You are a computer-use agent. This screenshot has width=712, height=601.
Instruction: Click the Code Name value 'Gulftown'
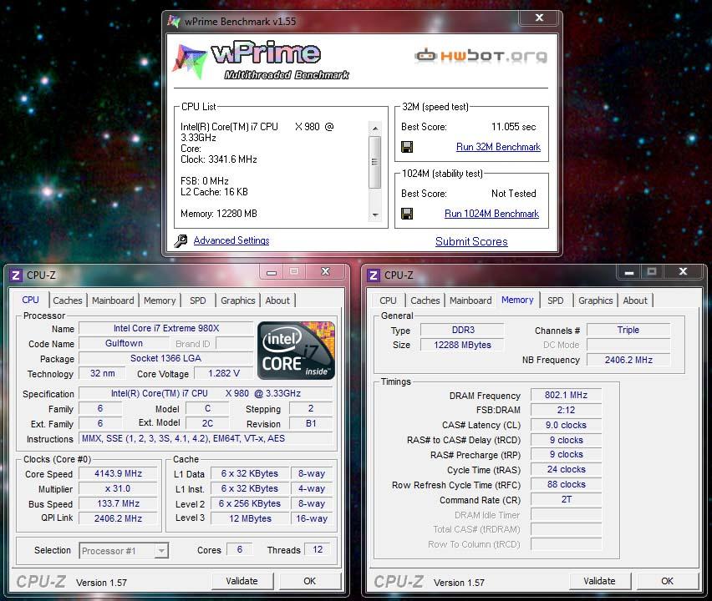[125, 343]
